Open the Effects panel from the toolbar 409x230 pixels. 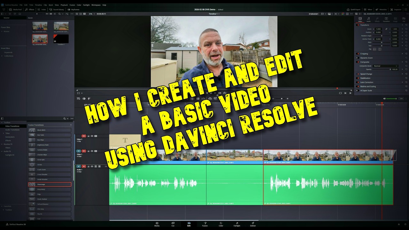pyautogui.click(x=30, y=10)
